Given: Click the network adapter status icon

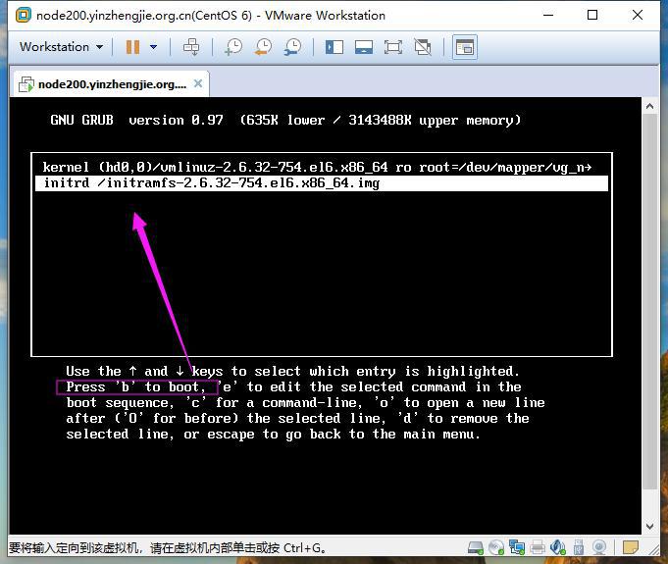Looking at the screenshot, I should (517, 547).
